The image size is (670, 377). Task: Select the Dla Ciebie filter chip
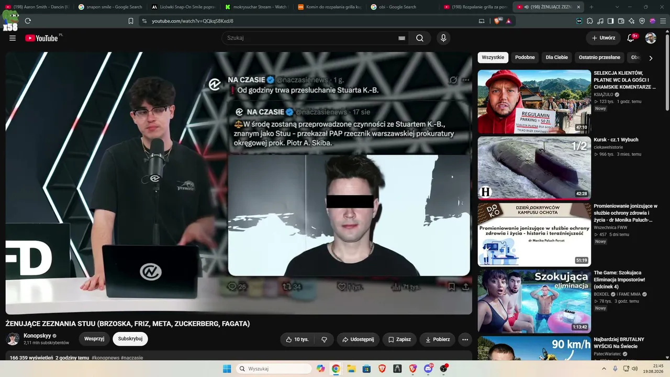click(x=557, y=58)
